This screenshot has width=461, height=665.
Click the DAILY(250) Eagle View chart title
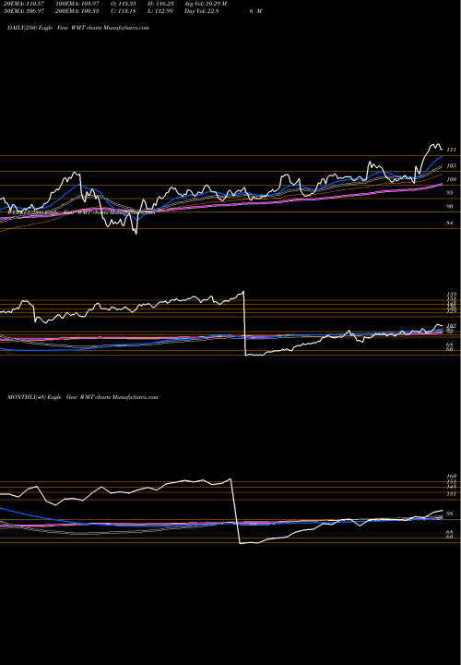[78, 28]
